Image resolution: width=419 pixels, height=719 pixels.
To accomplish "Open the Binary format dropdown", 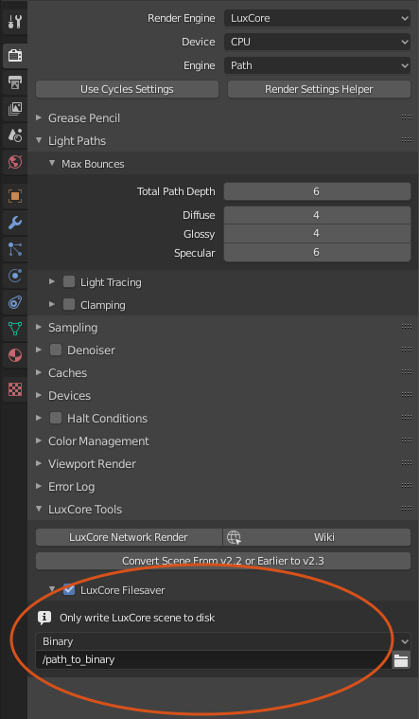I will click(x=223, y=641).
